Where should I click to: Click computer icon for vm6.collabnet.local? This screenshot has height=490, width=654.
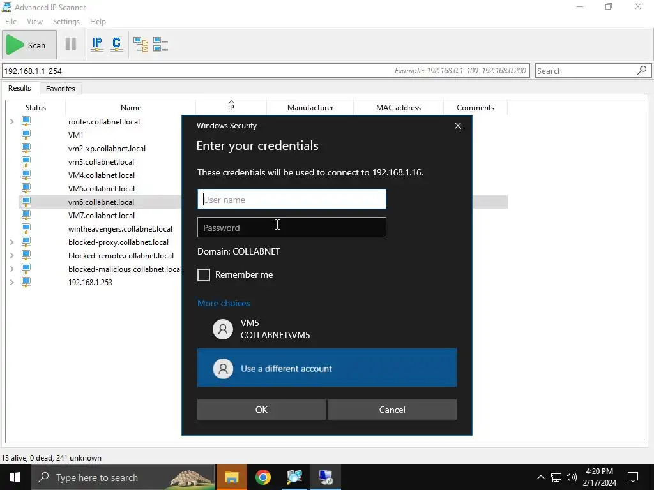[26, 201]
